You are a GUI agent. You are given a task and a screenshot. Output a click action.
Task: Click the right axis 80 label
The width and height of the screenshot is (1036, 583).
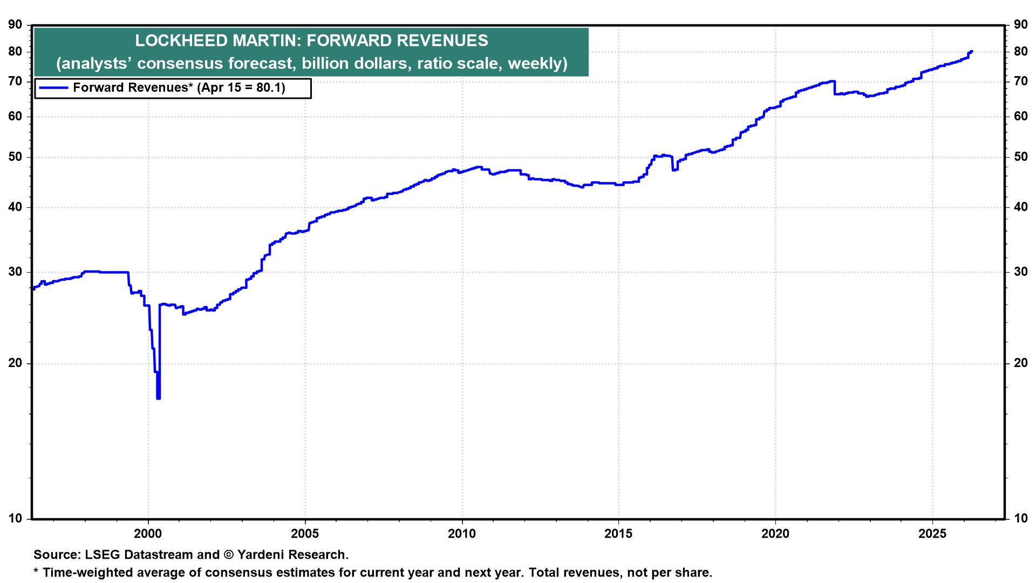1020,52
